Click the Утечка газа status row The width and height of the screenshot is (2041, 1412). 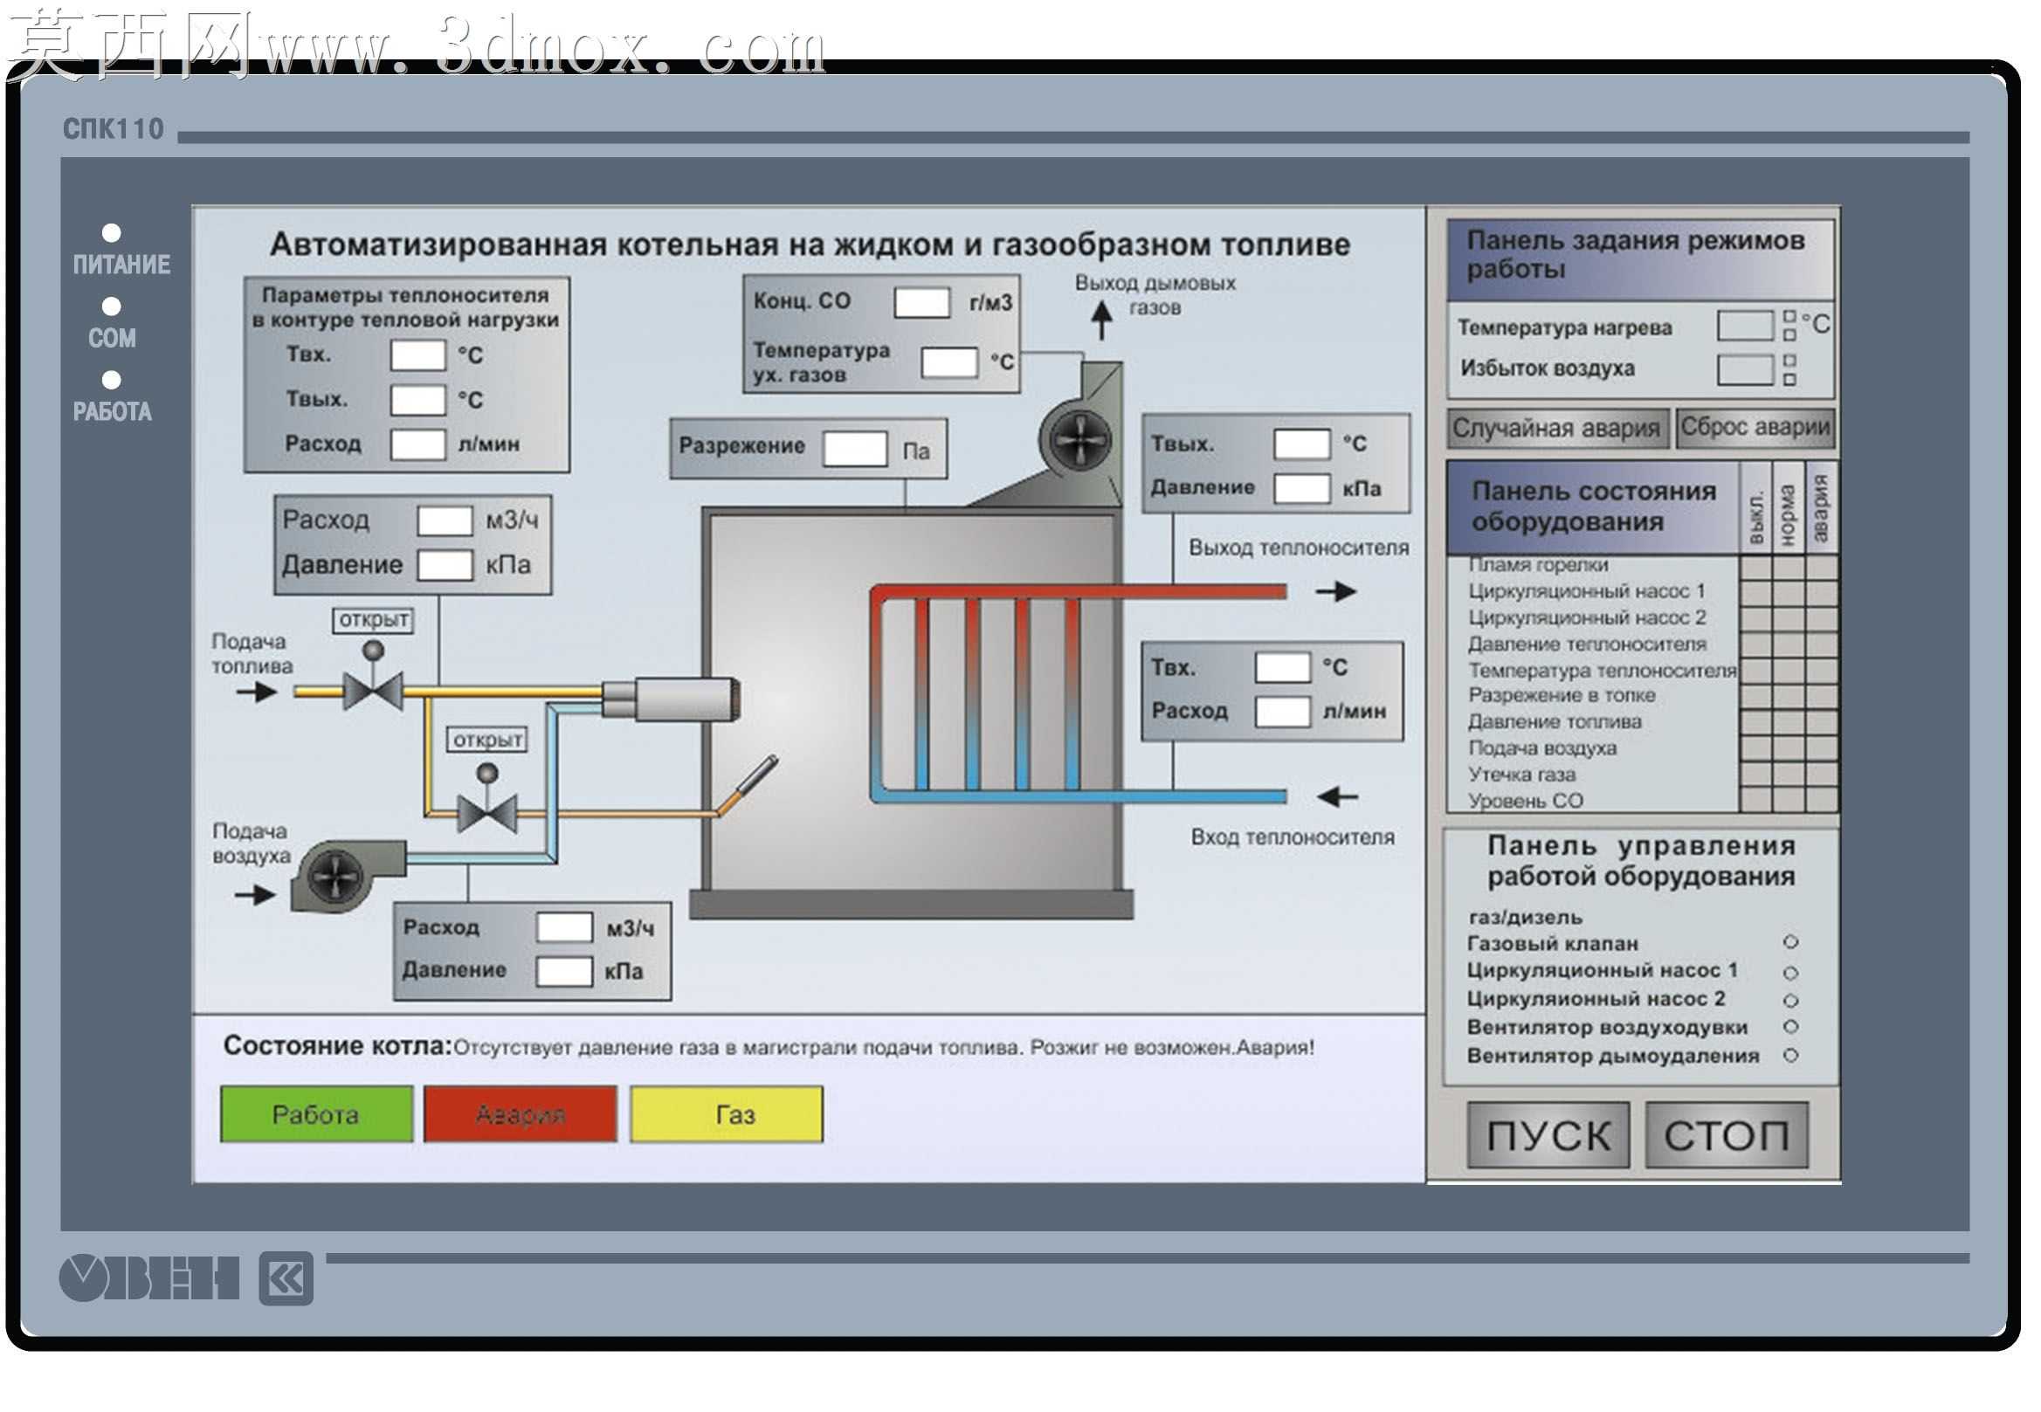(x=1642, y=775)
